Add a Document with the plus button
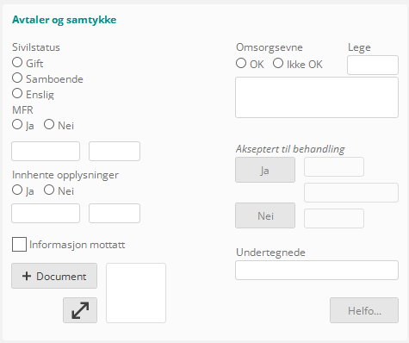The height and width of the screenshot is (343, 409). pyautogui.click(x=54, y=276)
